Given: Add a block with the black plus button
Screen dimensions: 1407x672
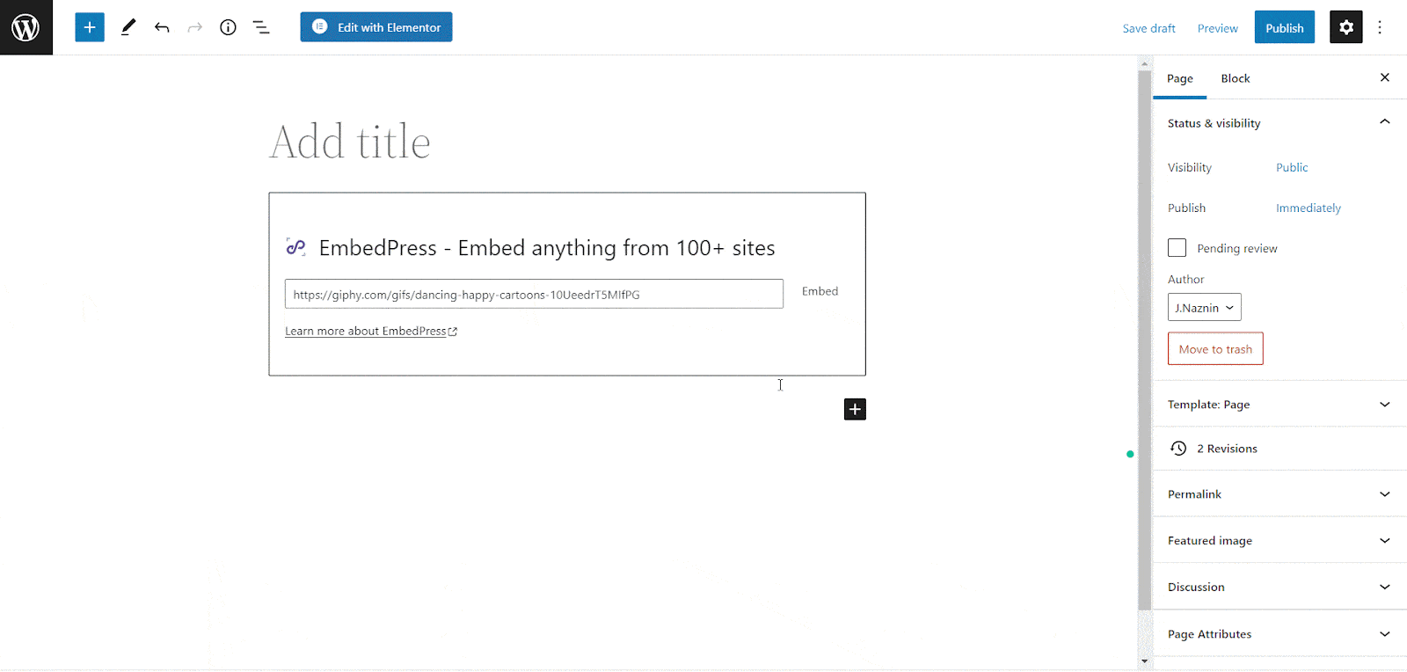Looking at the screenshot, I should [855, 409].
